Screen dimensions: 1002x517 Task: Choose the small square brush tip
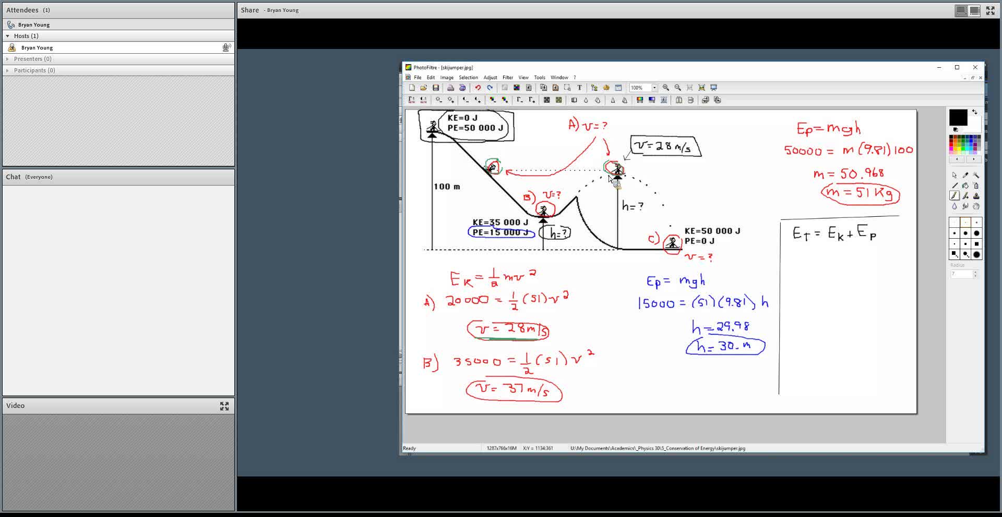point(955,244)
